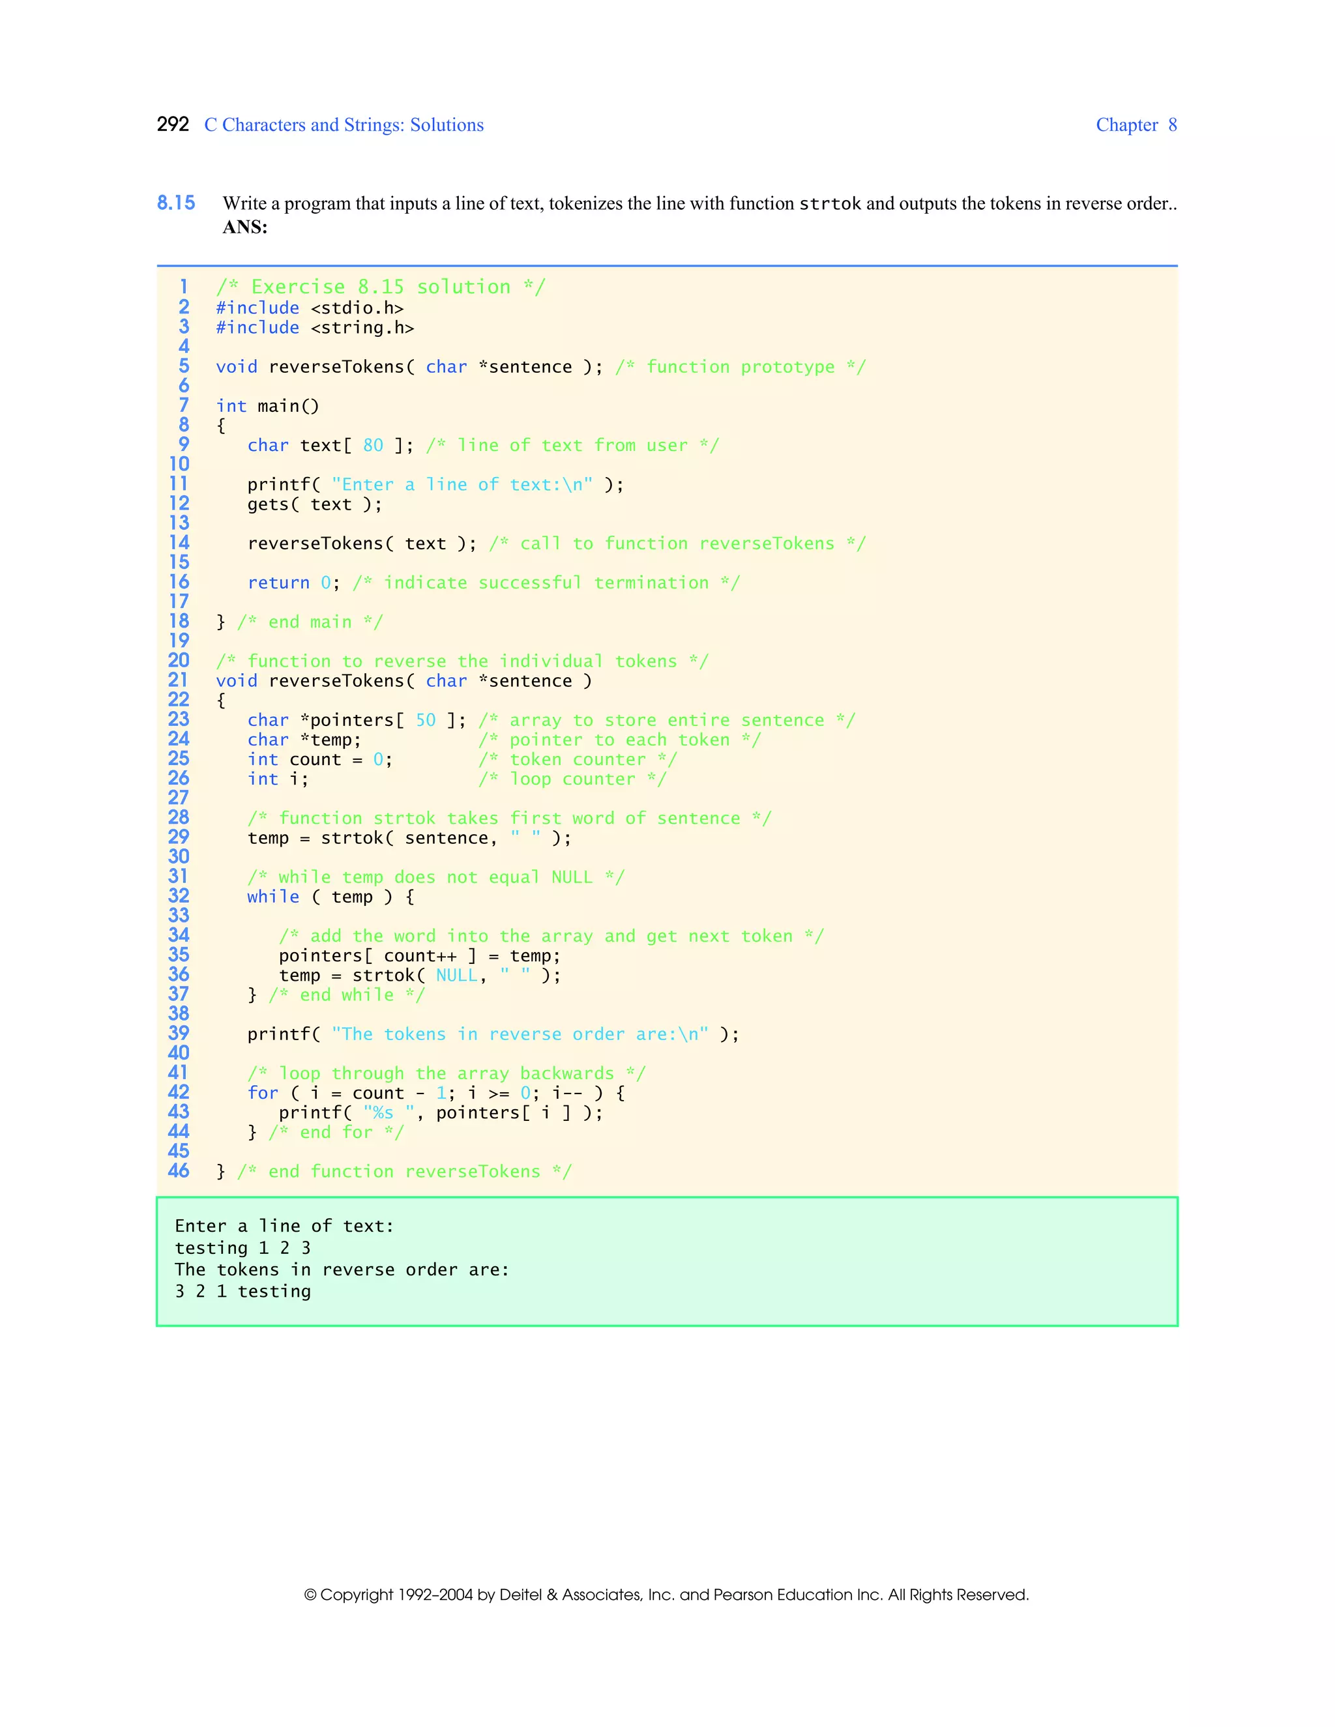Click the '/* loop counter */' comment
Viewport: 1335px width, 1727px height.
pyautogui.click(x=572, y=779)
